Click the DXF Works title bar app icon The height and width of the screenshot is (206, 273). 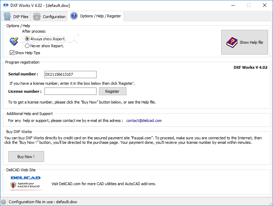[x=6, y=5]
